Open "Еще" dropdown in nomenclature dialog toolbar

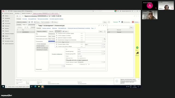point(101,31)
